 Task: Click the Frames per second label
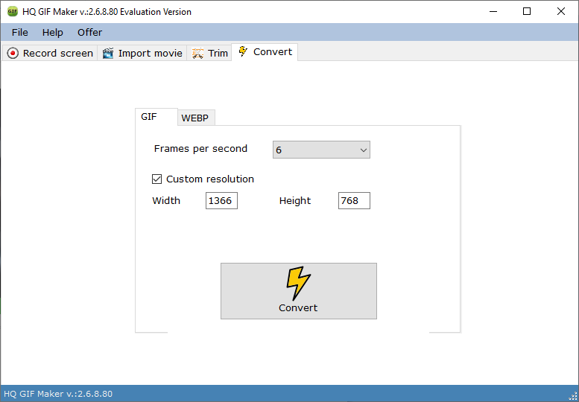pyautogui.click(x=200, y=149)
